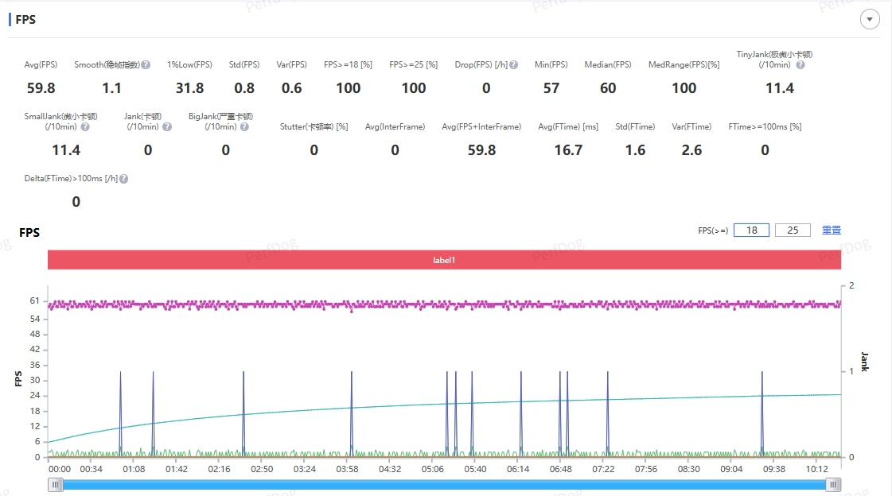Click the Avg(FPS) value 59.8
Screen dimensions: 892x496
tap(41, 88)
